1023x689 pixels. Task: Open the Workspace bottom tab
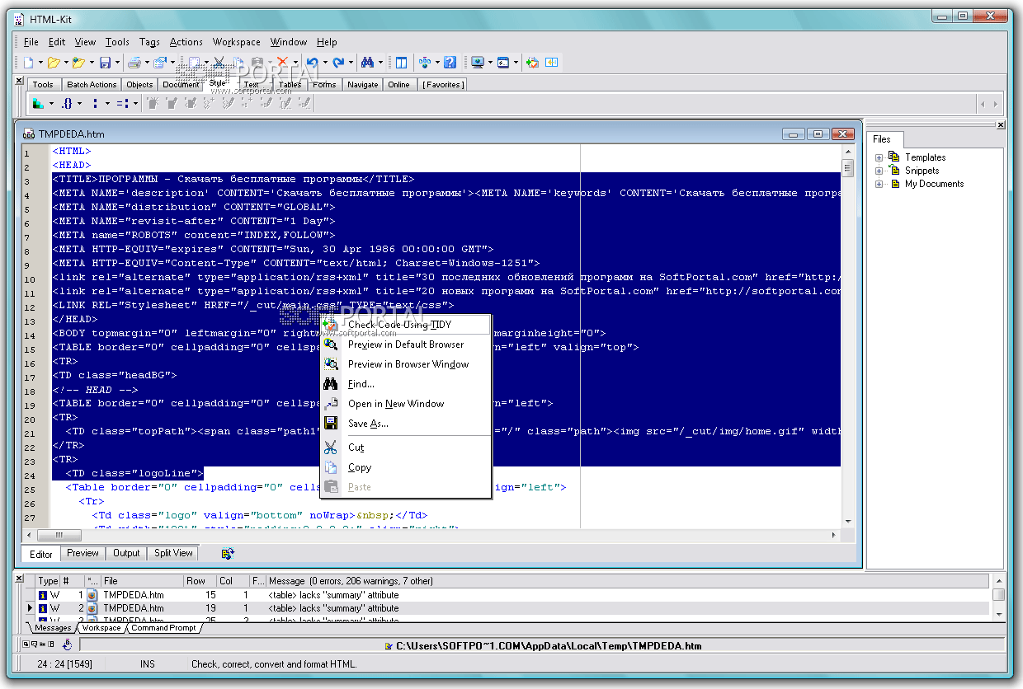pyautogui.click(x=101, y=628)
